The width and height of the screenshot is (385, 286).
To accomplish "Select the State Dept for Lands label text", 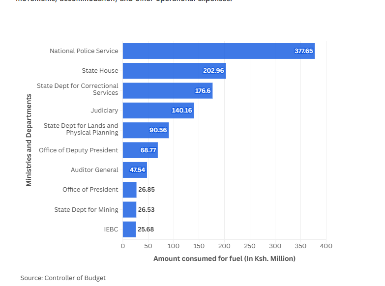I will [81, 129].
